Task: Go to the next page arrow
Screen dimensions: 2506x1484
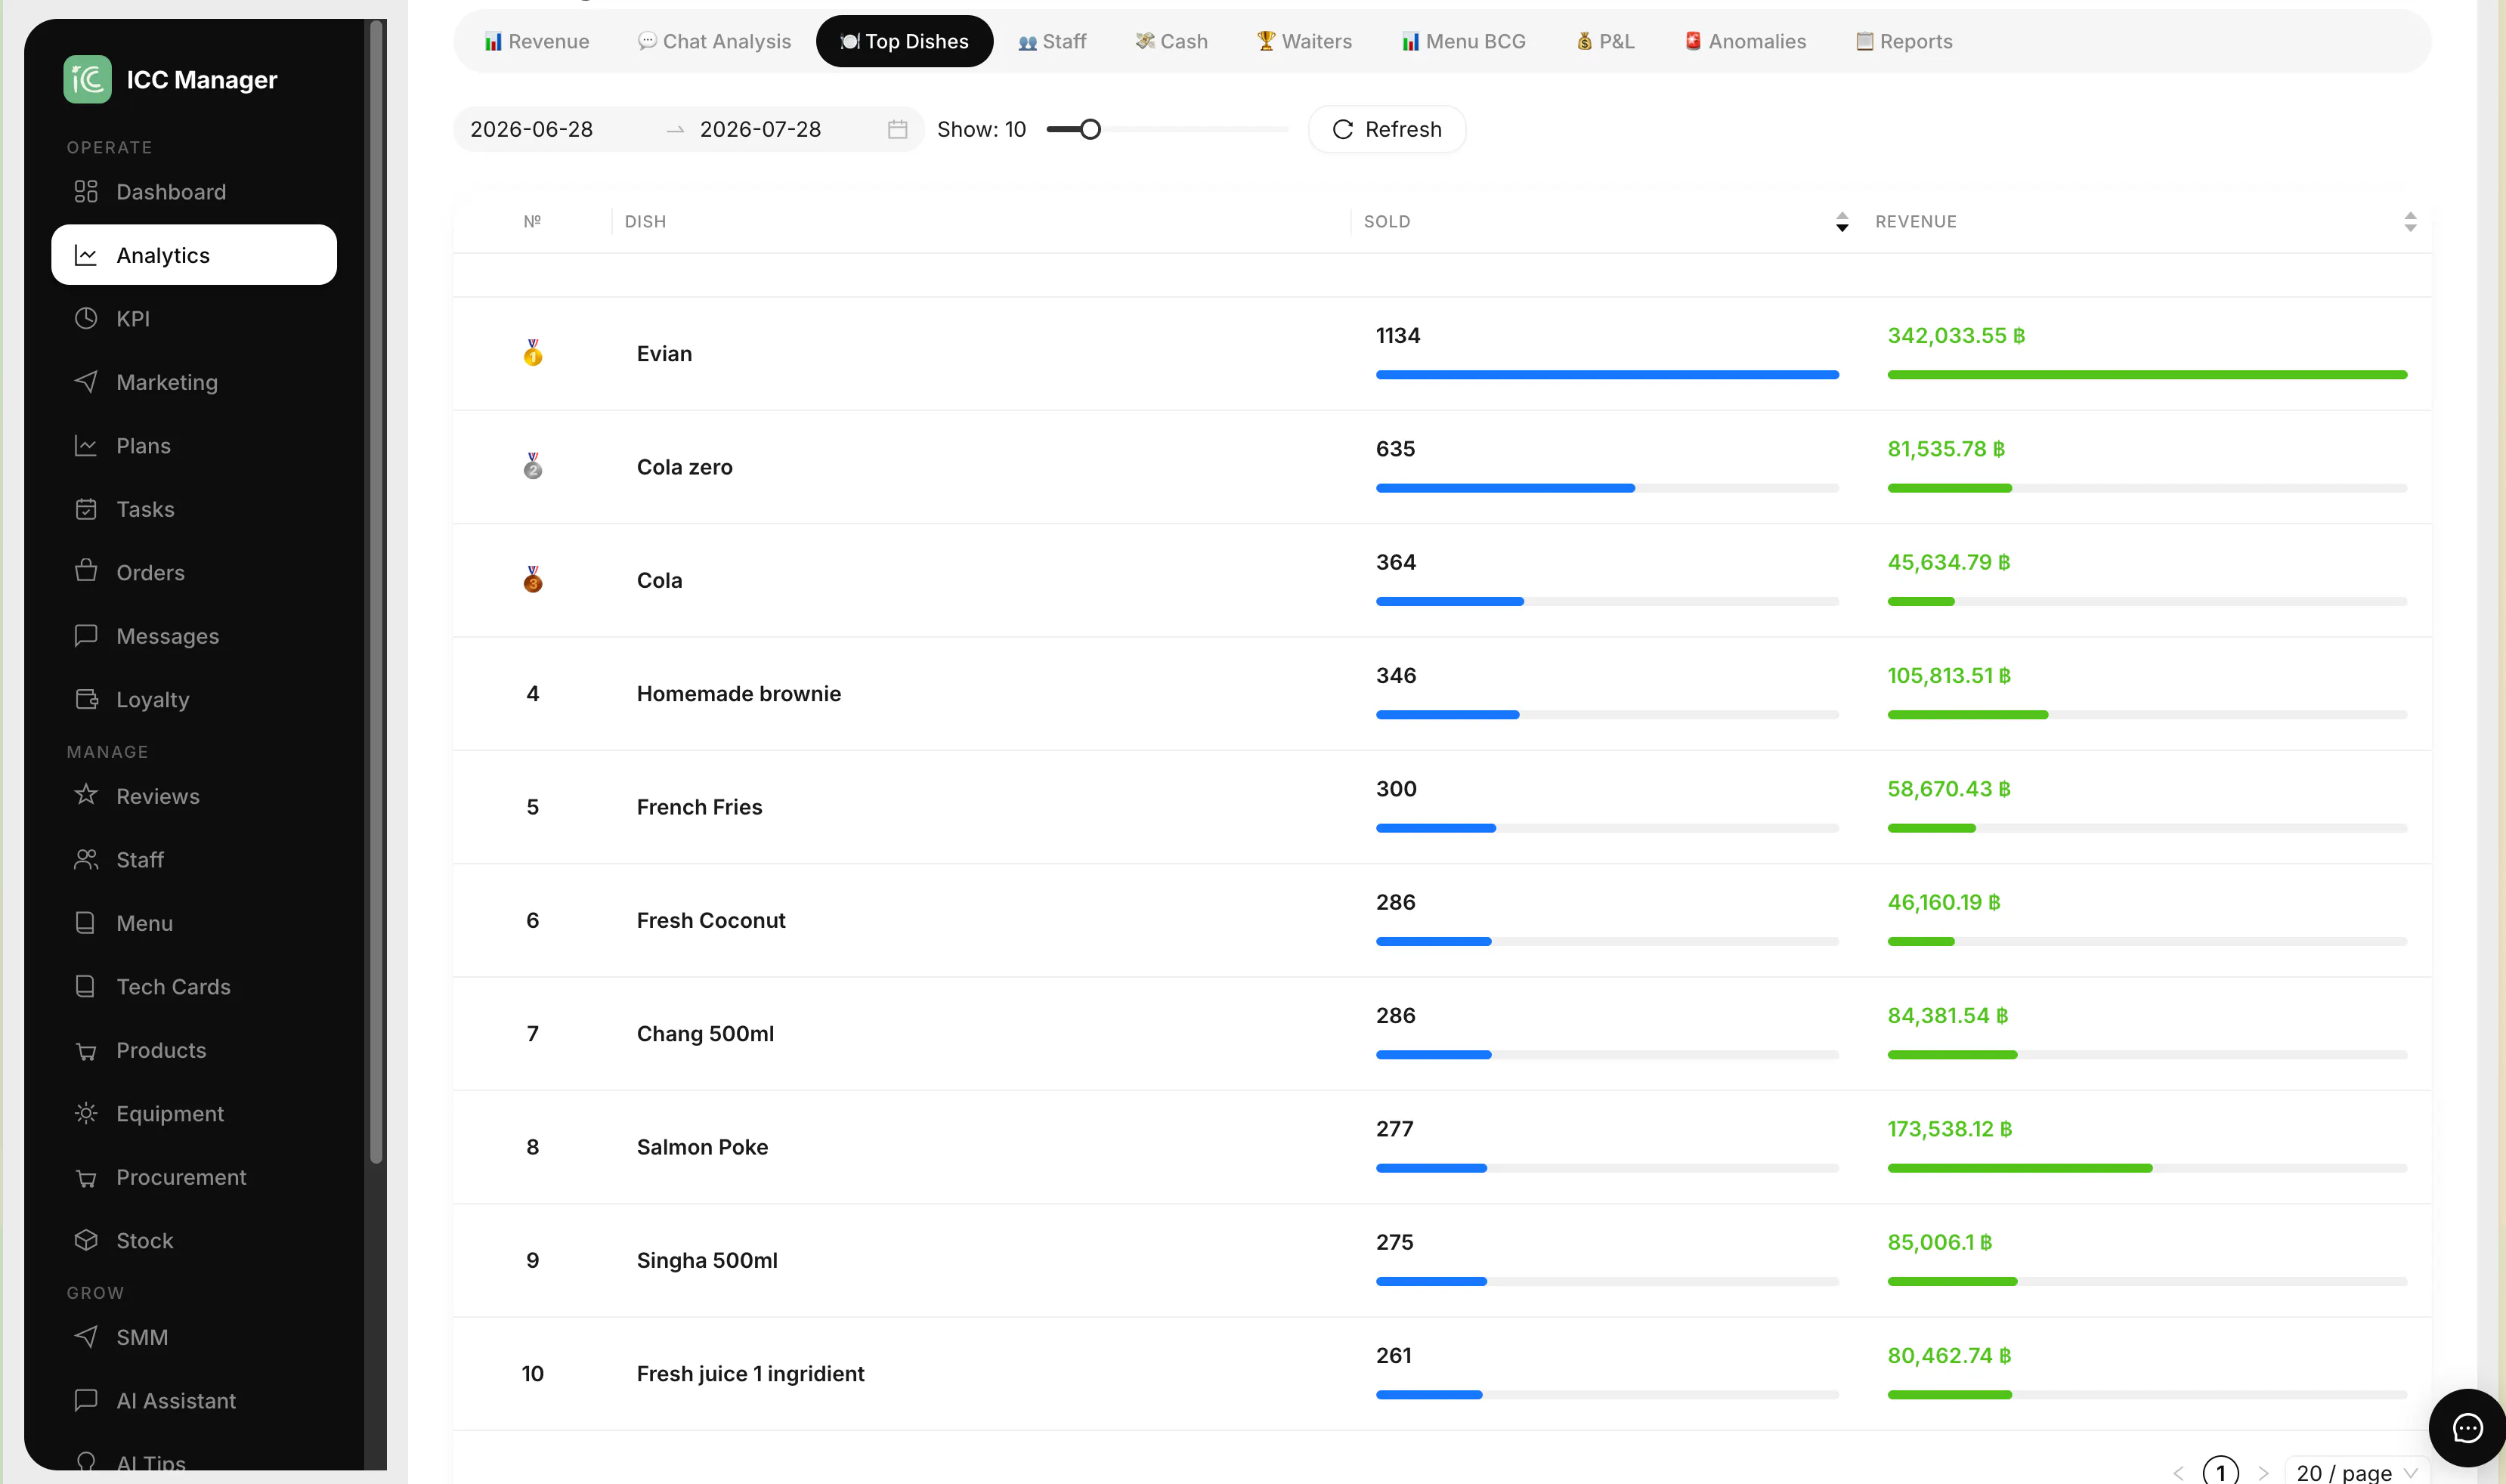Action: tap(2263, 1472)
